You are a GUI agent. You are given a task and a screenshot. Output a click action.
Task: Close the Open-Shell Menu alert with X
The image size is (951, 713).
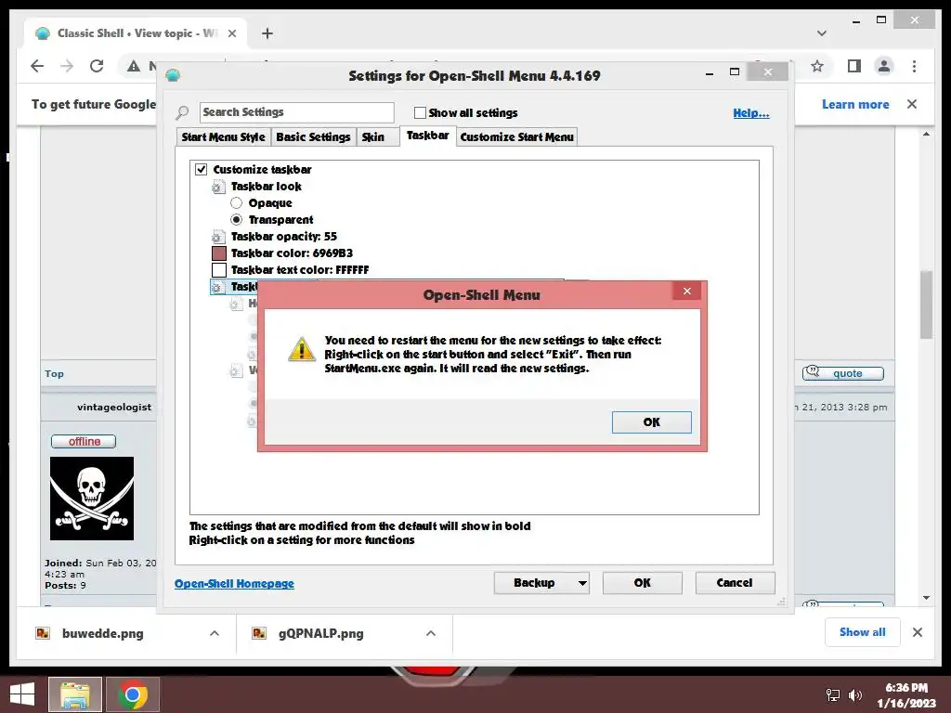(x=686, y=291)
